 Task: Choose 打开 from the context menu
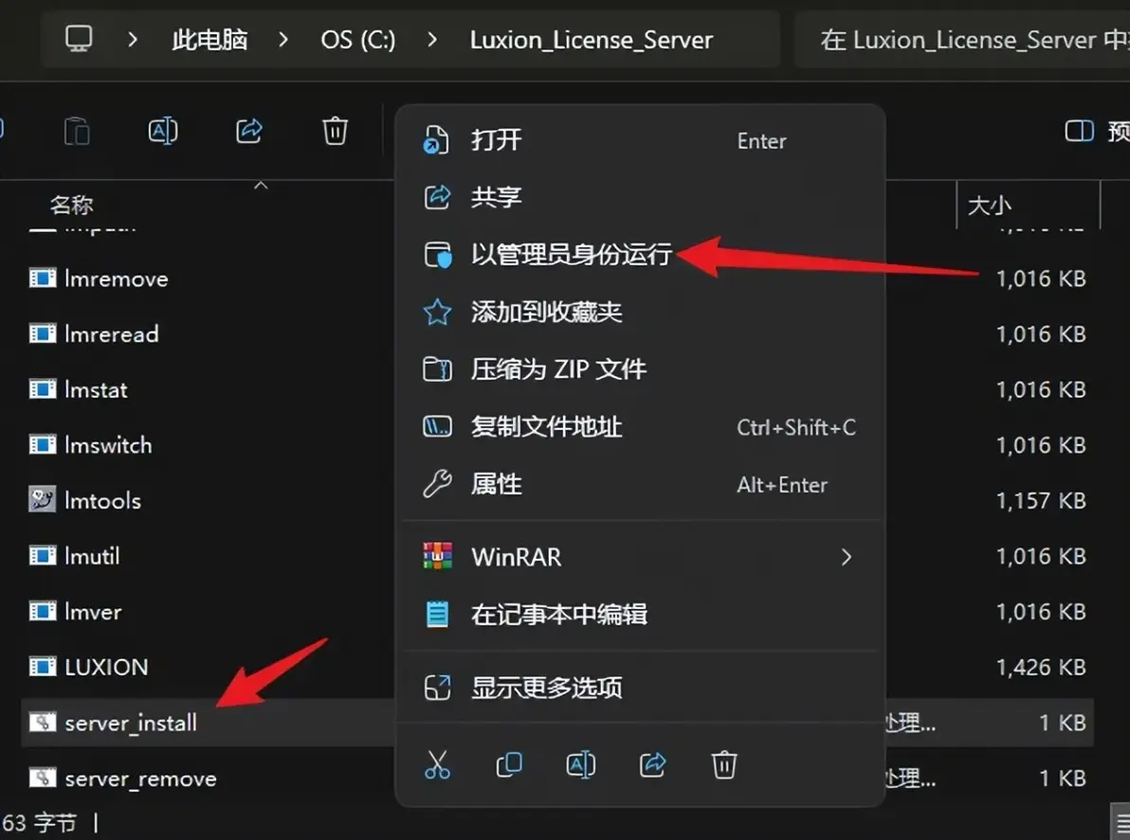click(640, 140)
